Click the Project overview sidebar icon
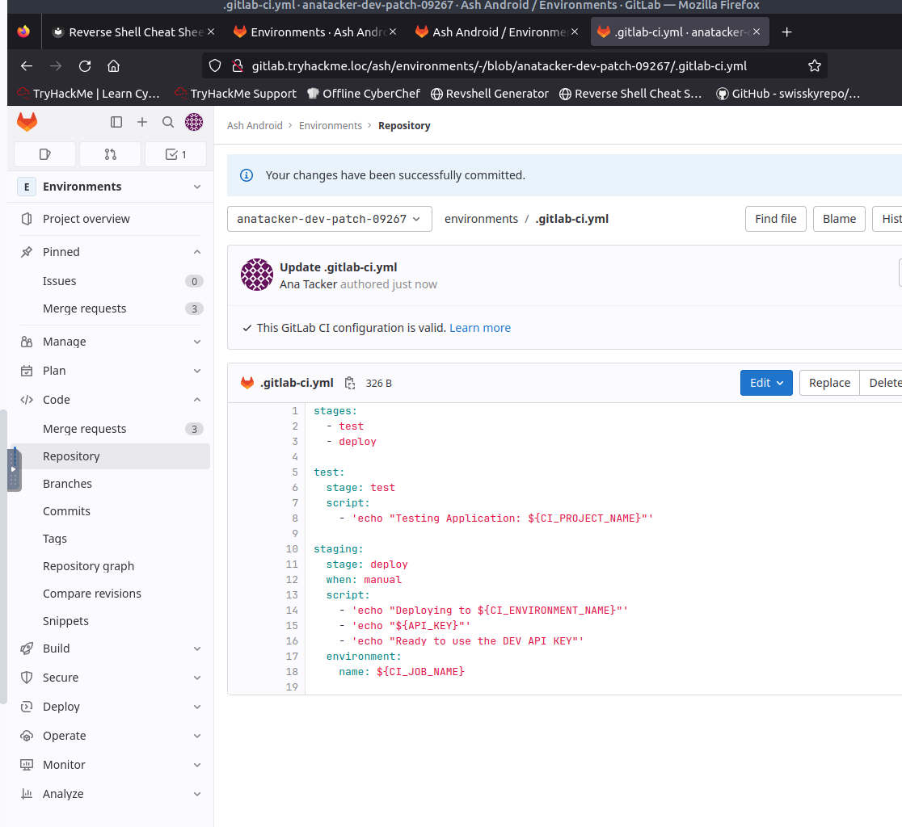 point(27,219)
